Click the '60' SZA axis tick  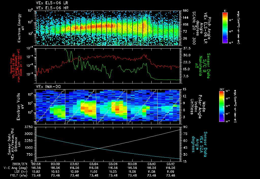(185, 141)
